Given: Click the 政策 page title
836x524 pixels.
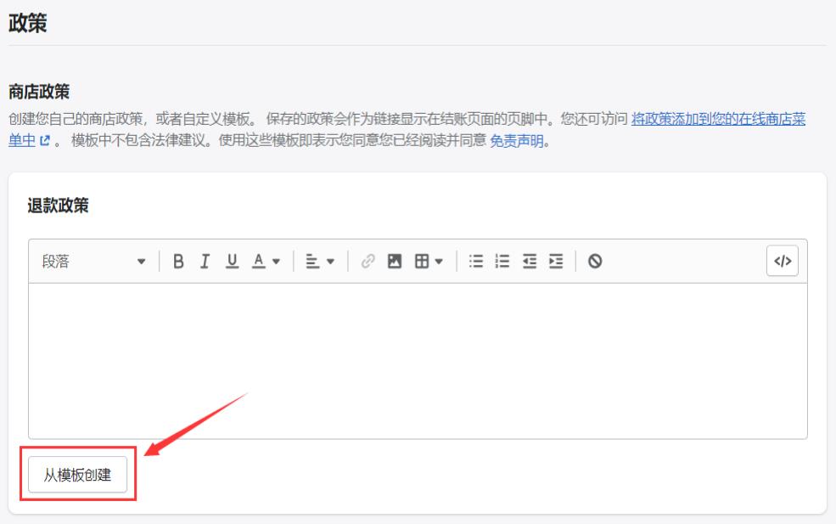Looking at the screenshot, I should [28, 23].
